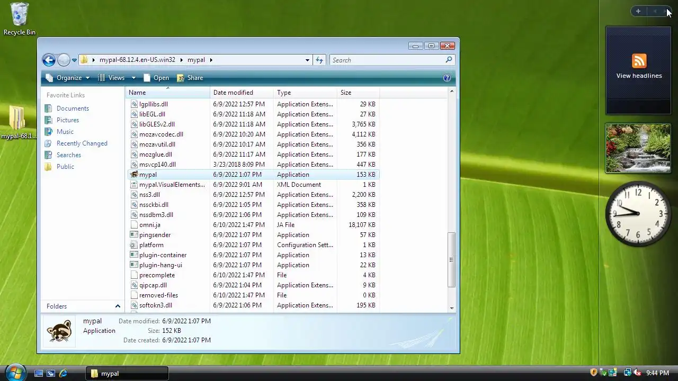Click Switch between windows in Quick Launch

click(51, 373)
